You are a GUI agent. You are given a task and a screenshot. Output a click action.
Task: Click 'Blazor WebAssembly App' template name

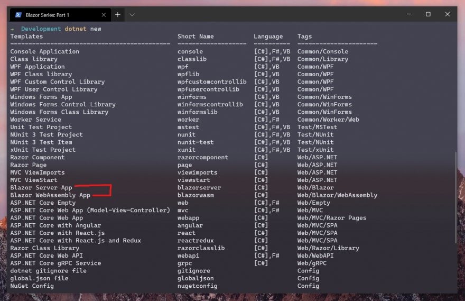coord(50,195)
